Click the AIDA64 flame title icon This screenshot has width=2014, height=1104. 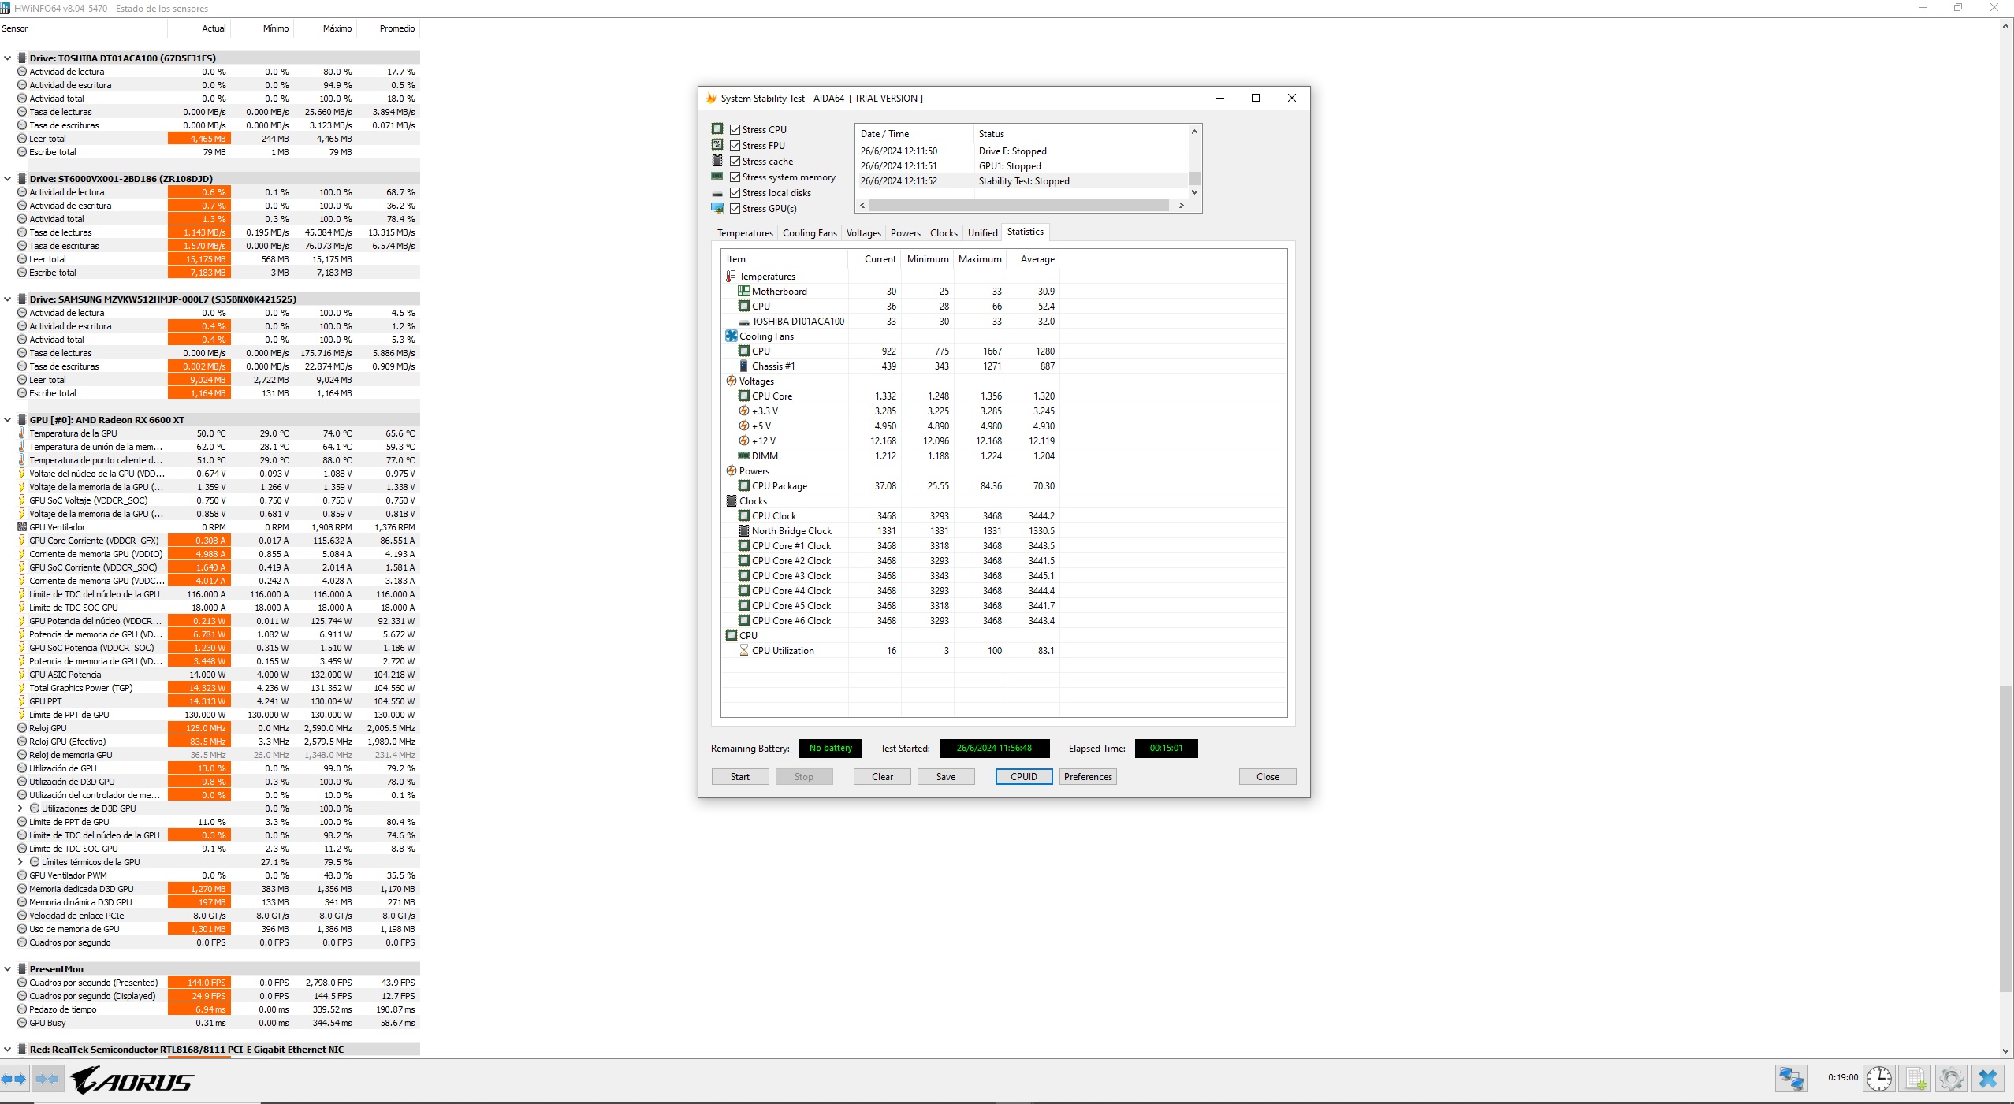click(x=711, y=99)
